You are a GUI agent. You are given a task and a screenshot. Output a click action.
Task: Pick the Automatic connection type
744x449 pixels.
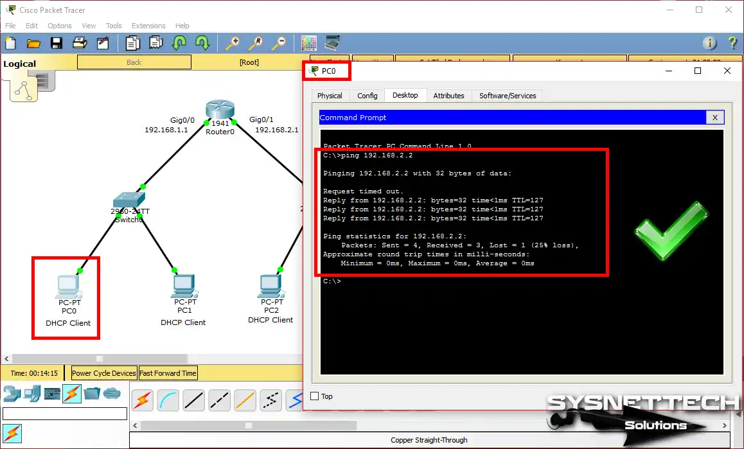(142, 400)
